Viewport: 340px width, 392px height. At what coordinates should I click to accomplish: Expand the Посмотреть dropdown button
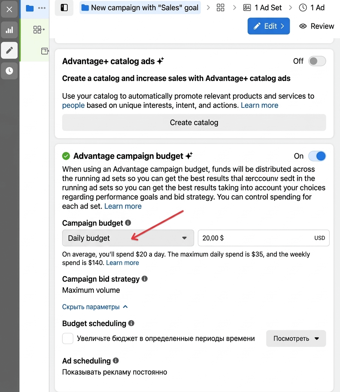point(296,338)
